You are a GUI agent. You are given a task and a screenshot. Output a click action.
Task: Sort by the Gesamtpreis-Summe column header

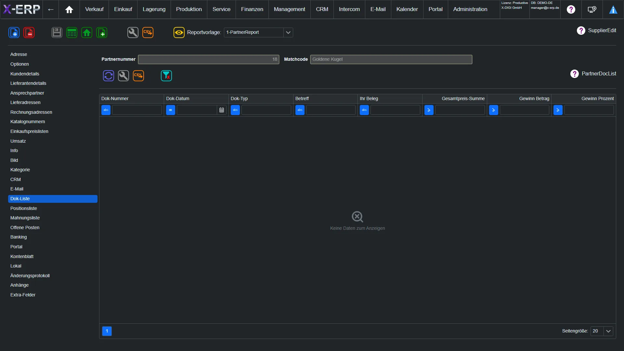[454, 99]
